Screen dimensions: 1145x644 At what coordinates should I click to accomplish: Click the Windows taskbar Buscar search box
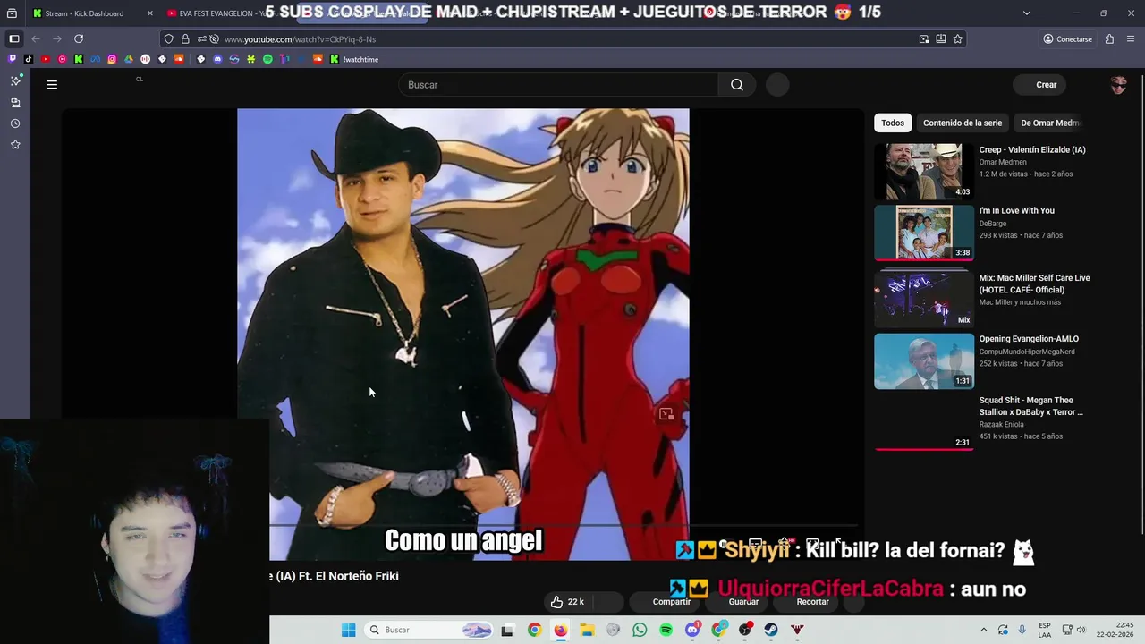(430, 630)
